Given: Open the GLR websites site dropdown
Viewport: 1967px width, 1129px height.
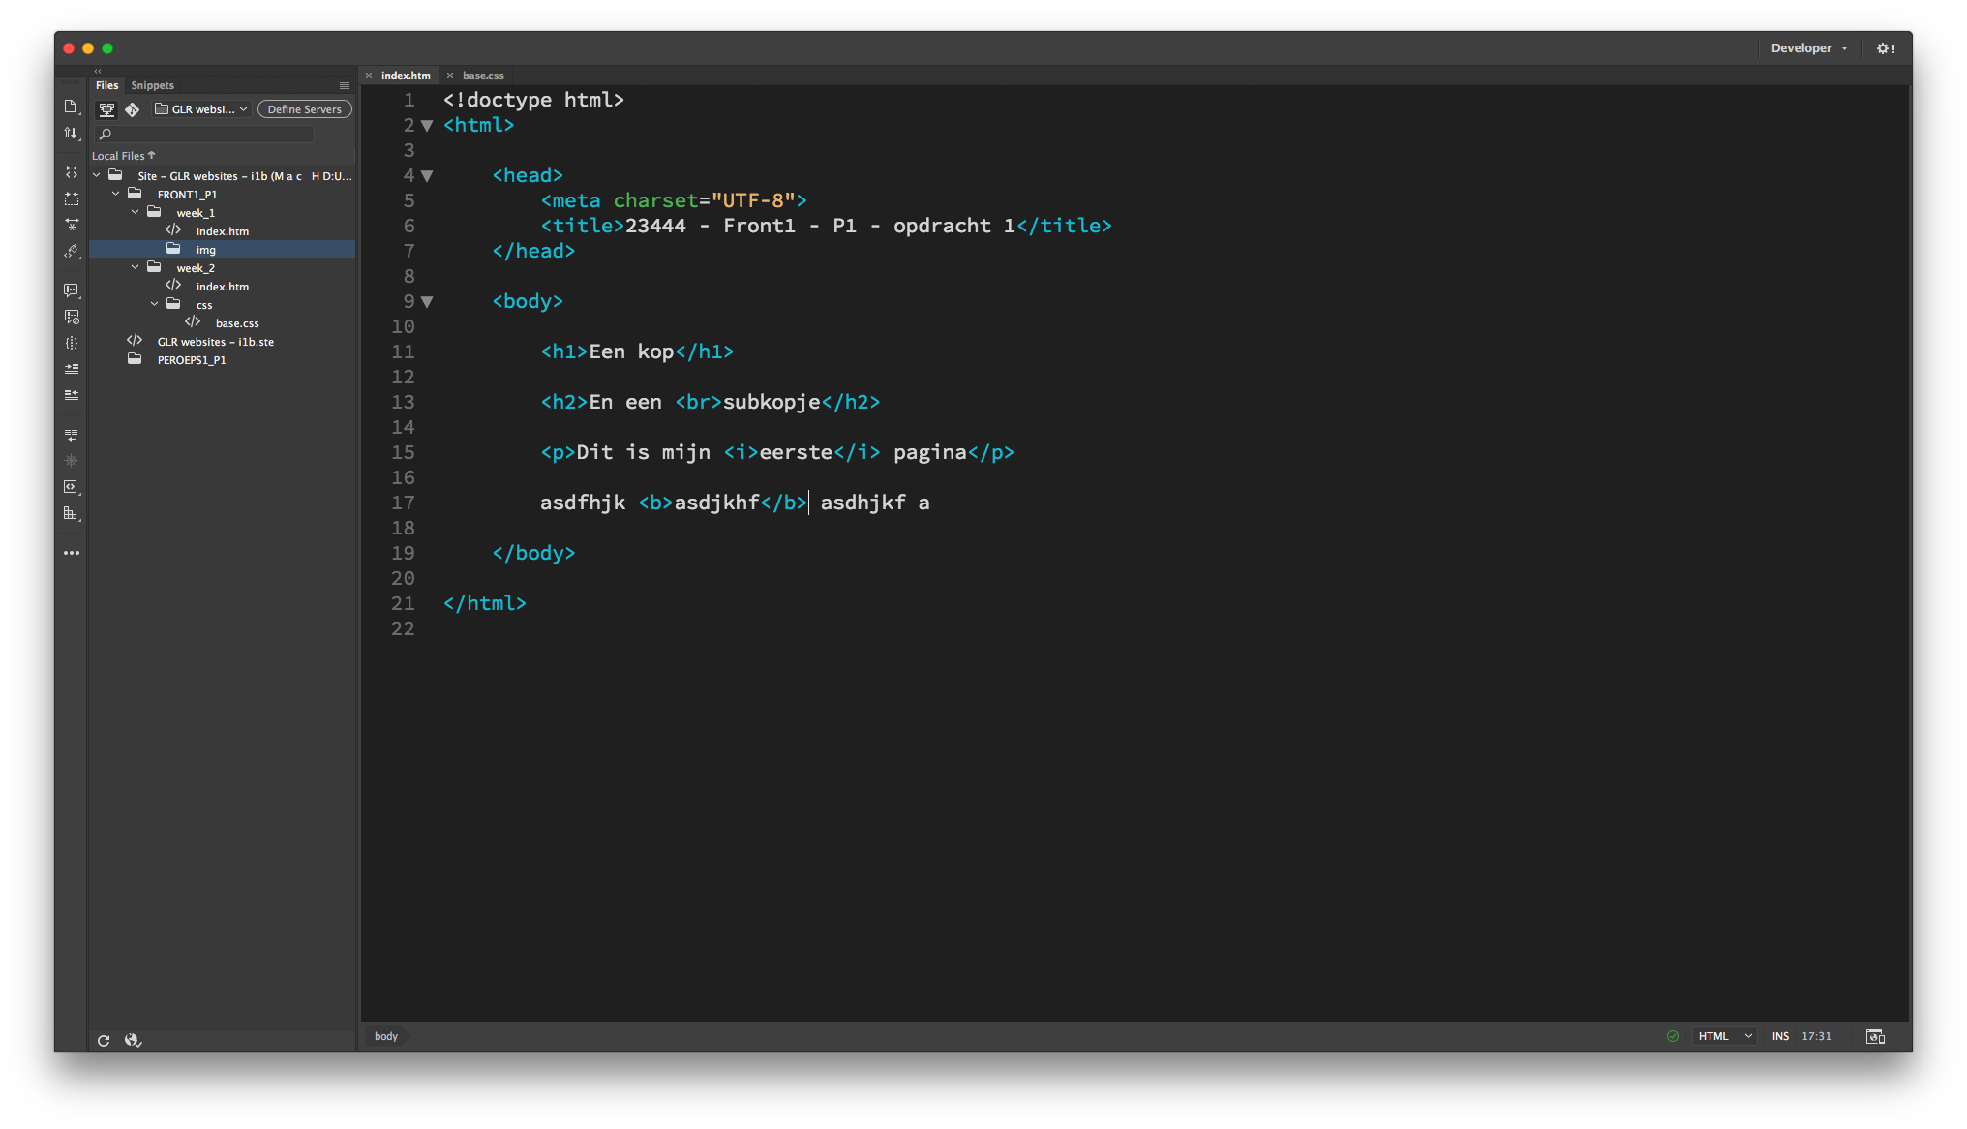Looking at the screenshot, I should 201,109.
